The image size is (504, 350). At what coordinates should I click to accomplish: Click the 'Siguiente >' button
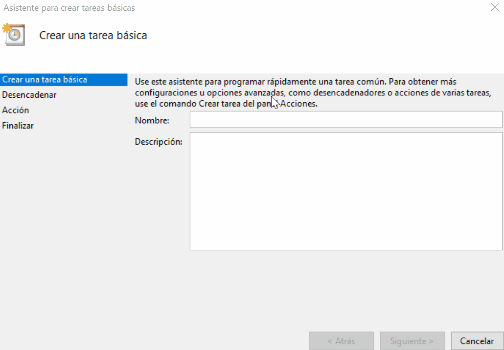pyautogui.click(x=412, y=341)
